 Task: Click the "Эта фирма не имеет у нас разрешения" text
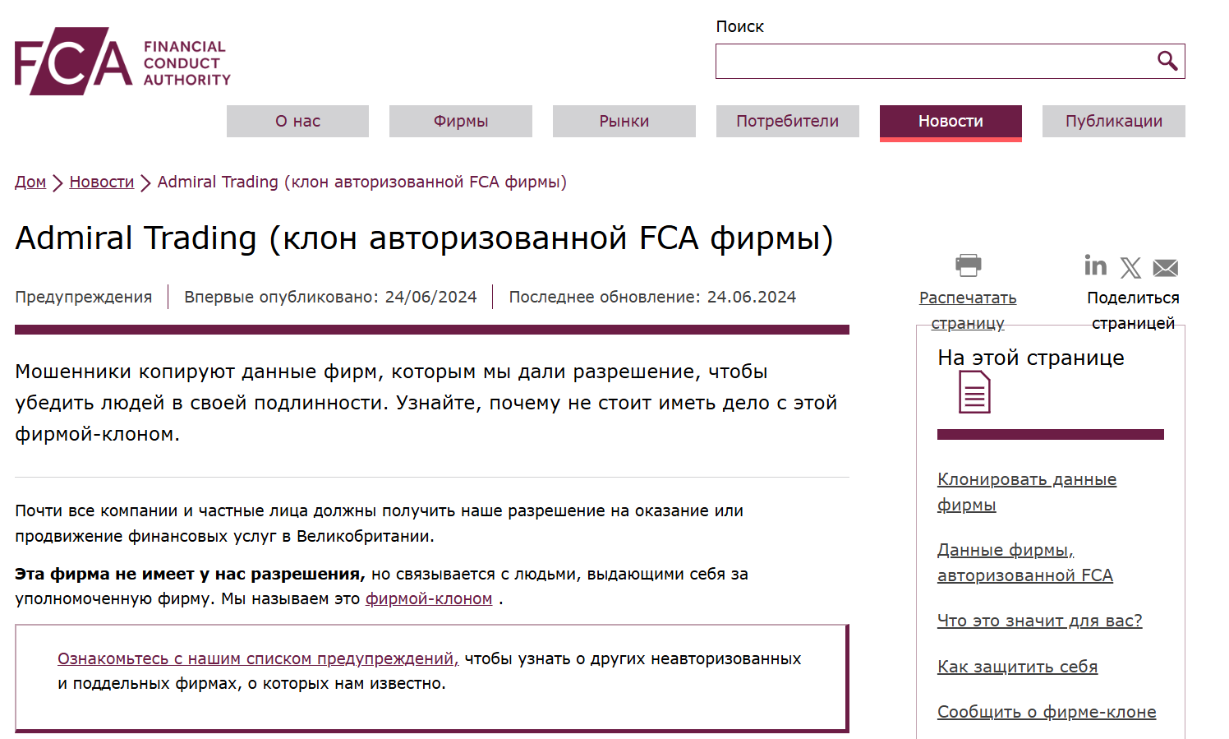pos(190,574)
